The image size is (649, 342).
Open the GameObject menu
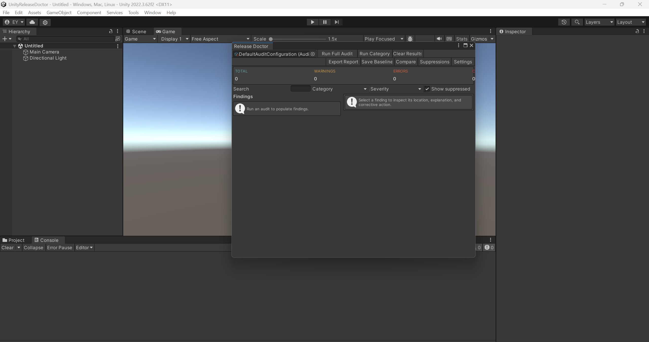(x=59, y=13)
